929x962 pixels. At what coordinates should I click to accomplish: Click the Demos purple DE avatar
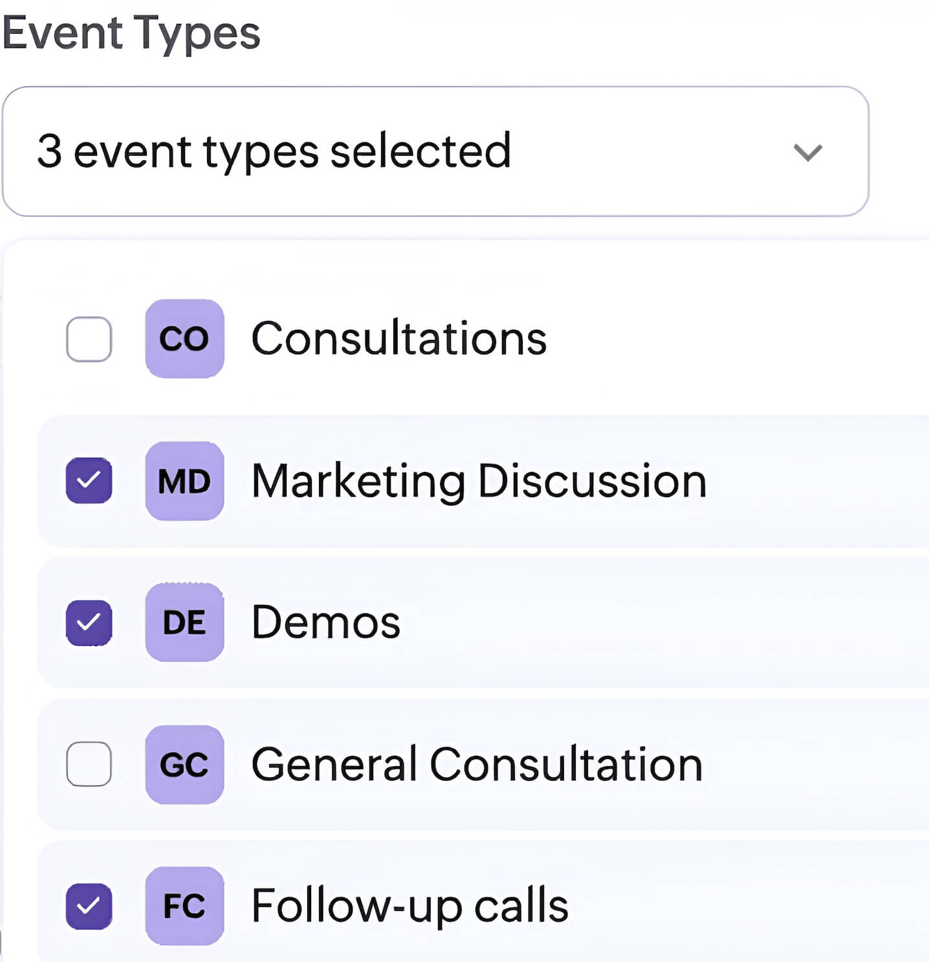(184, 623)
